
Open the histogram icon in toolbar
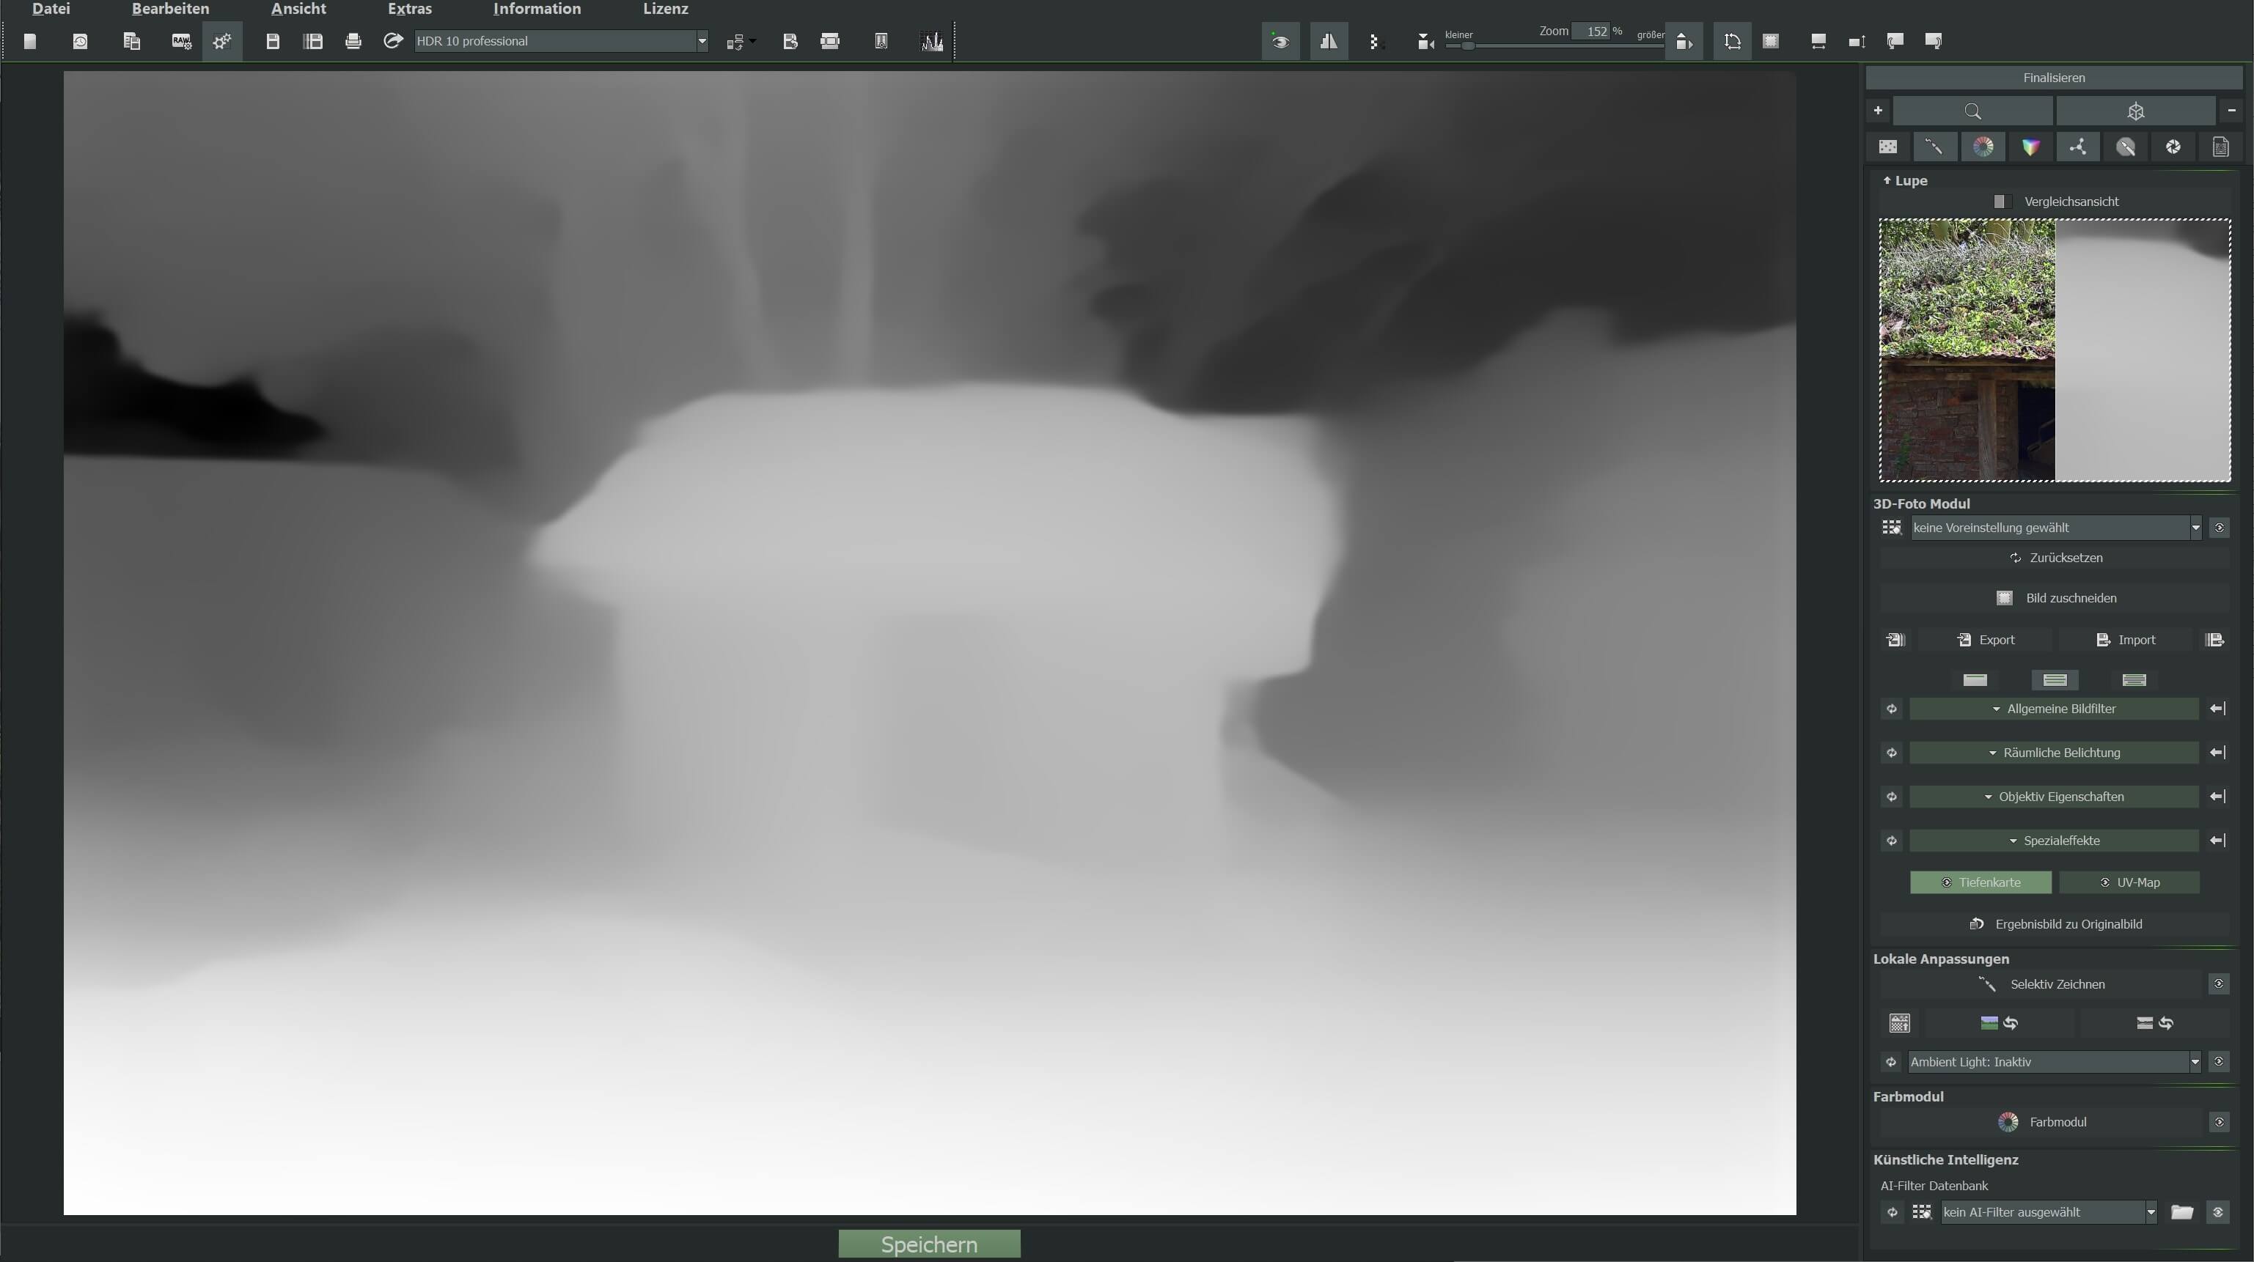tap(932, 41)
